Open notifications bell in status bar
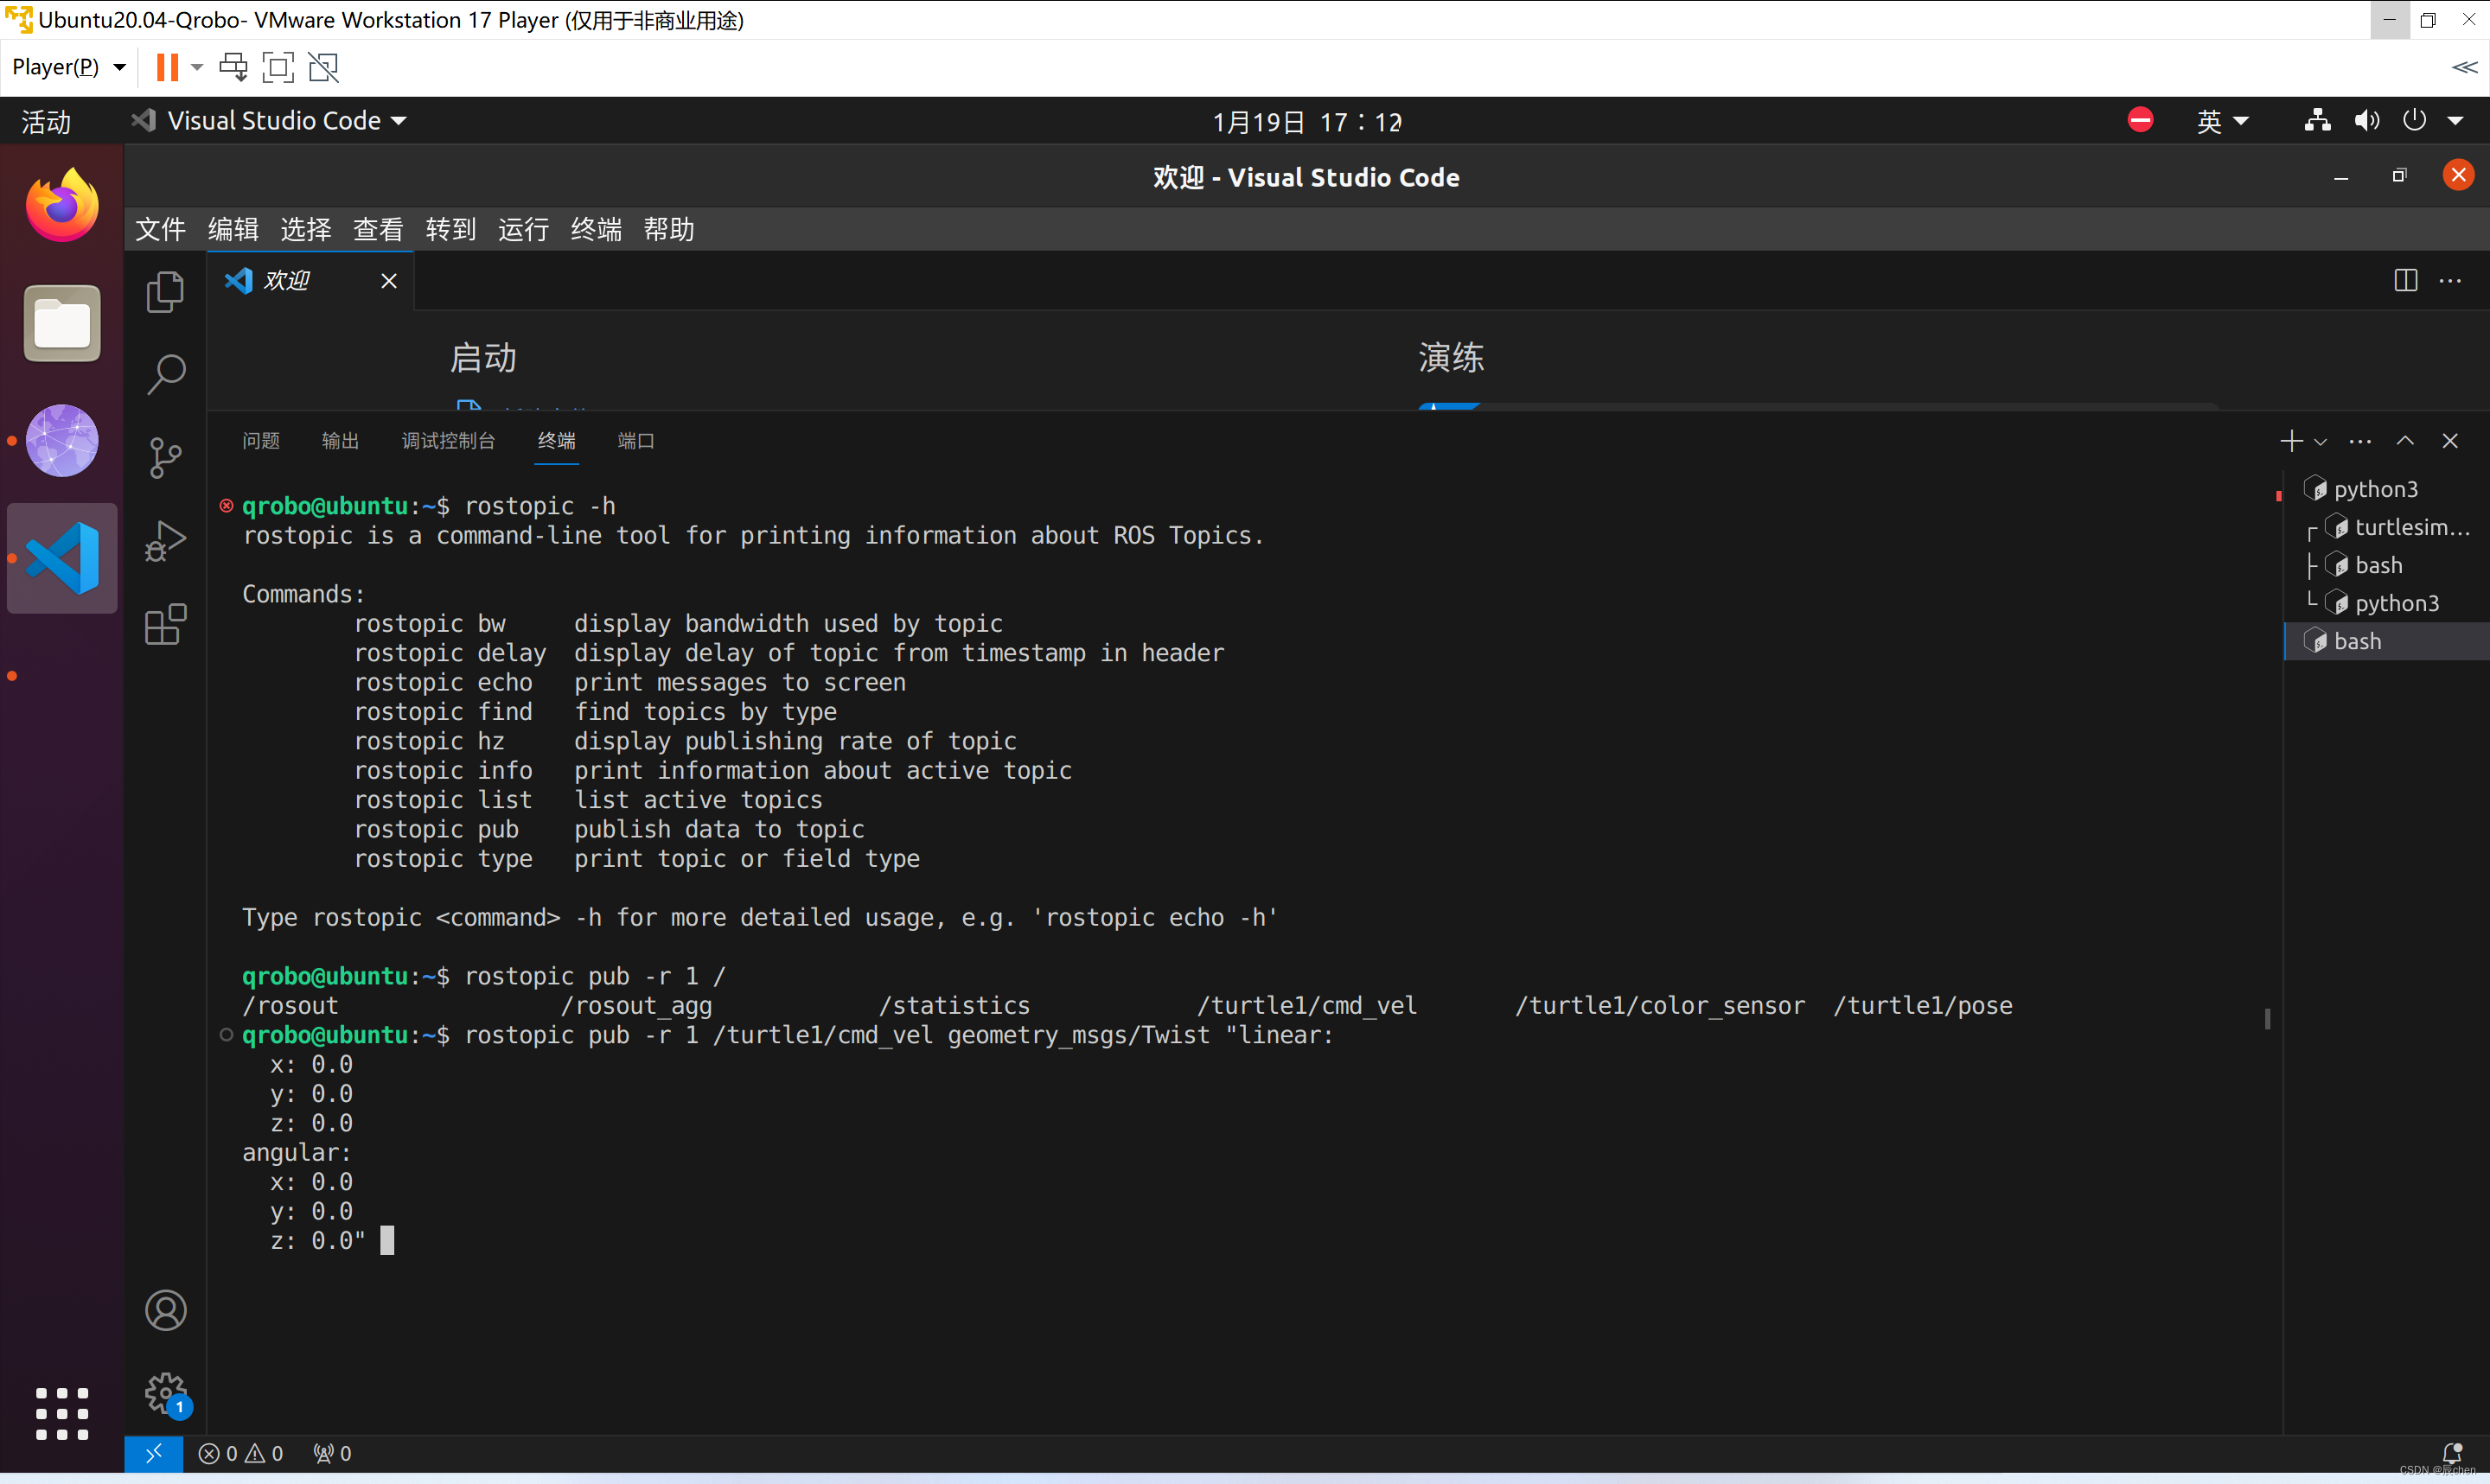 coord(2452,1453)
